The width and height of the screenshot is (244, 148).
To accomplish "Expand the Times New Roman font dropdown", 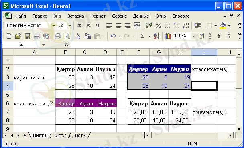I will [x=53, y=26].
